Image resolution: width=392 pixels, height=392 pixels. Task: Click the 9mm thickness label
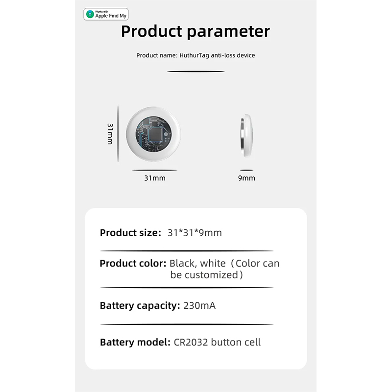click(246, 178)
